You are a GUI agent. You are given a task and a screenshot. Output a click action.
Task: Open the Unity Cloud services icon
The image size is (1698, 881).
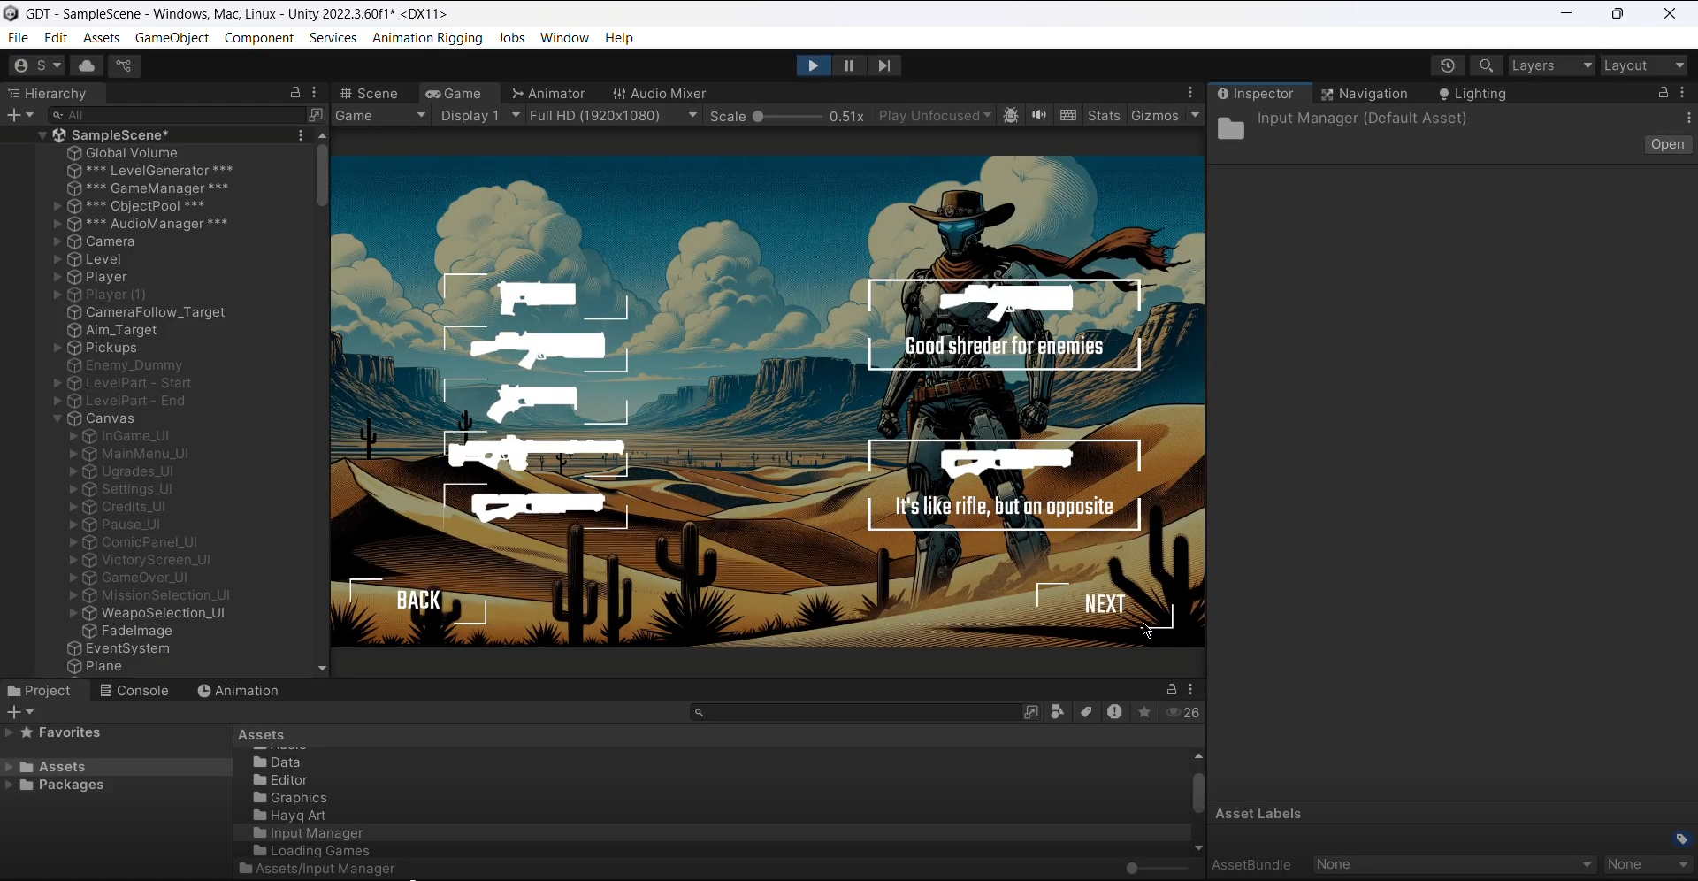(x=87, y=65)
